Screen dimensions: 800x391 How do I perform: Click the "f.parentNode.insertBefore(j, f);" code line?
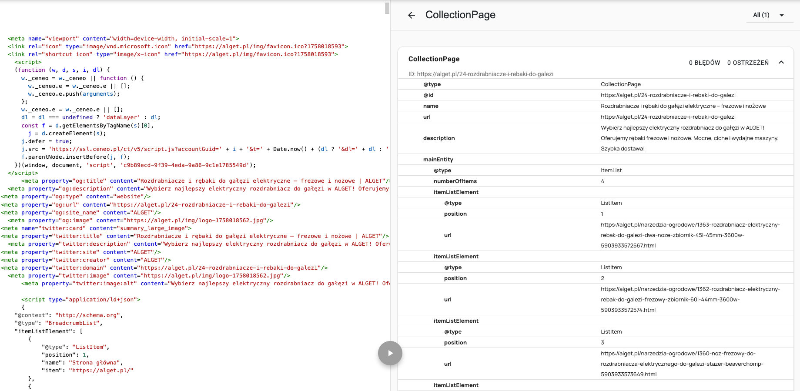[75, 157]
